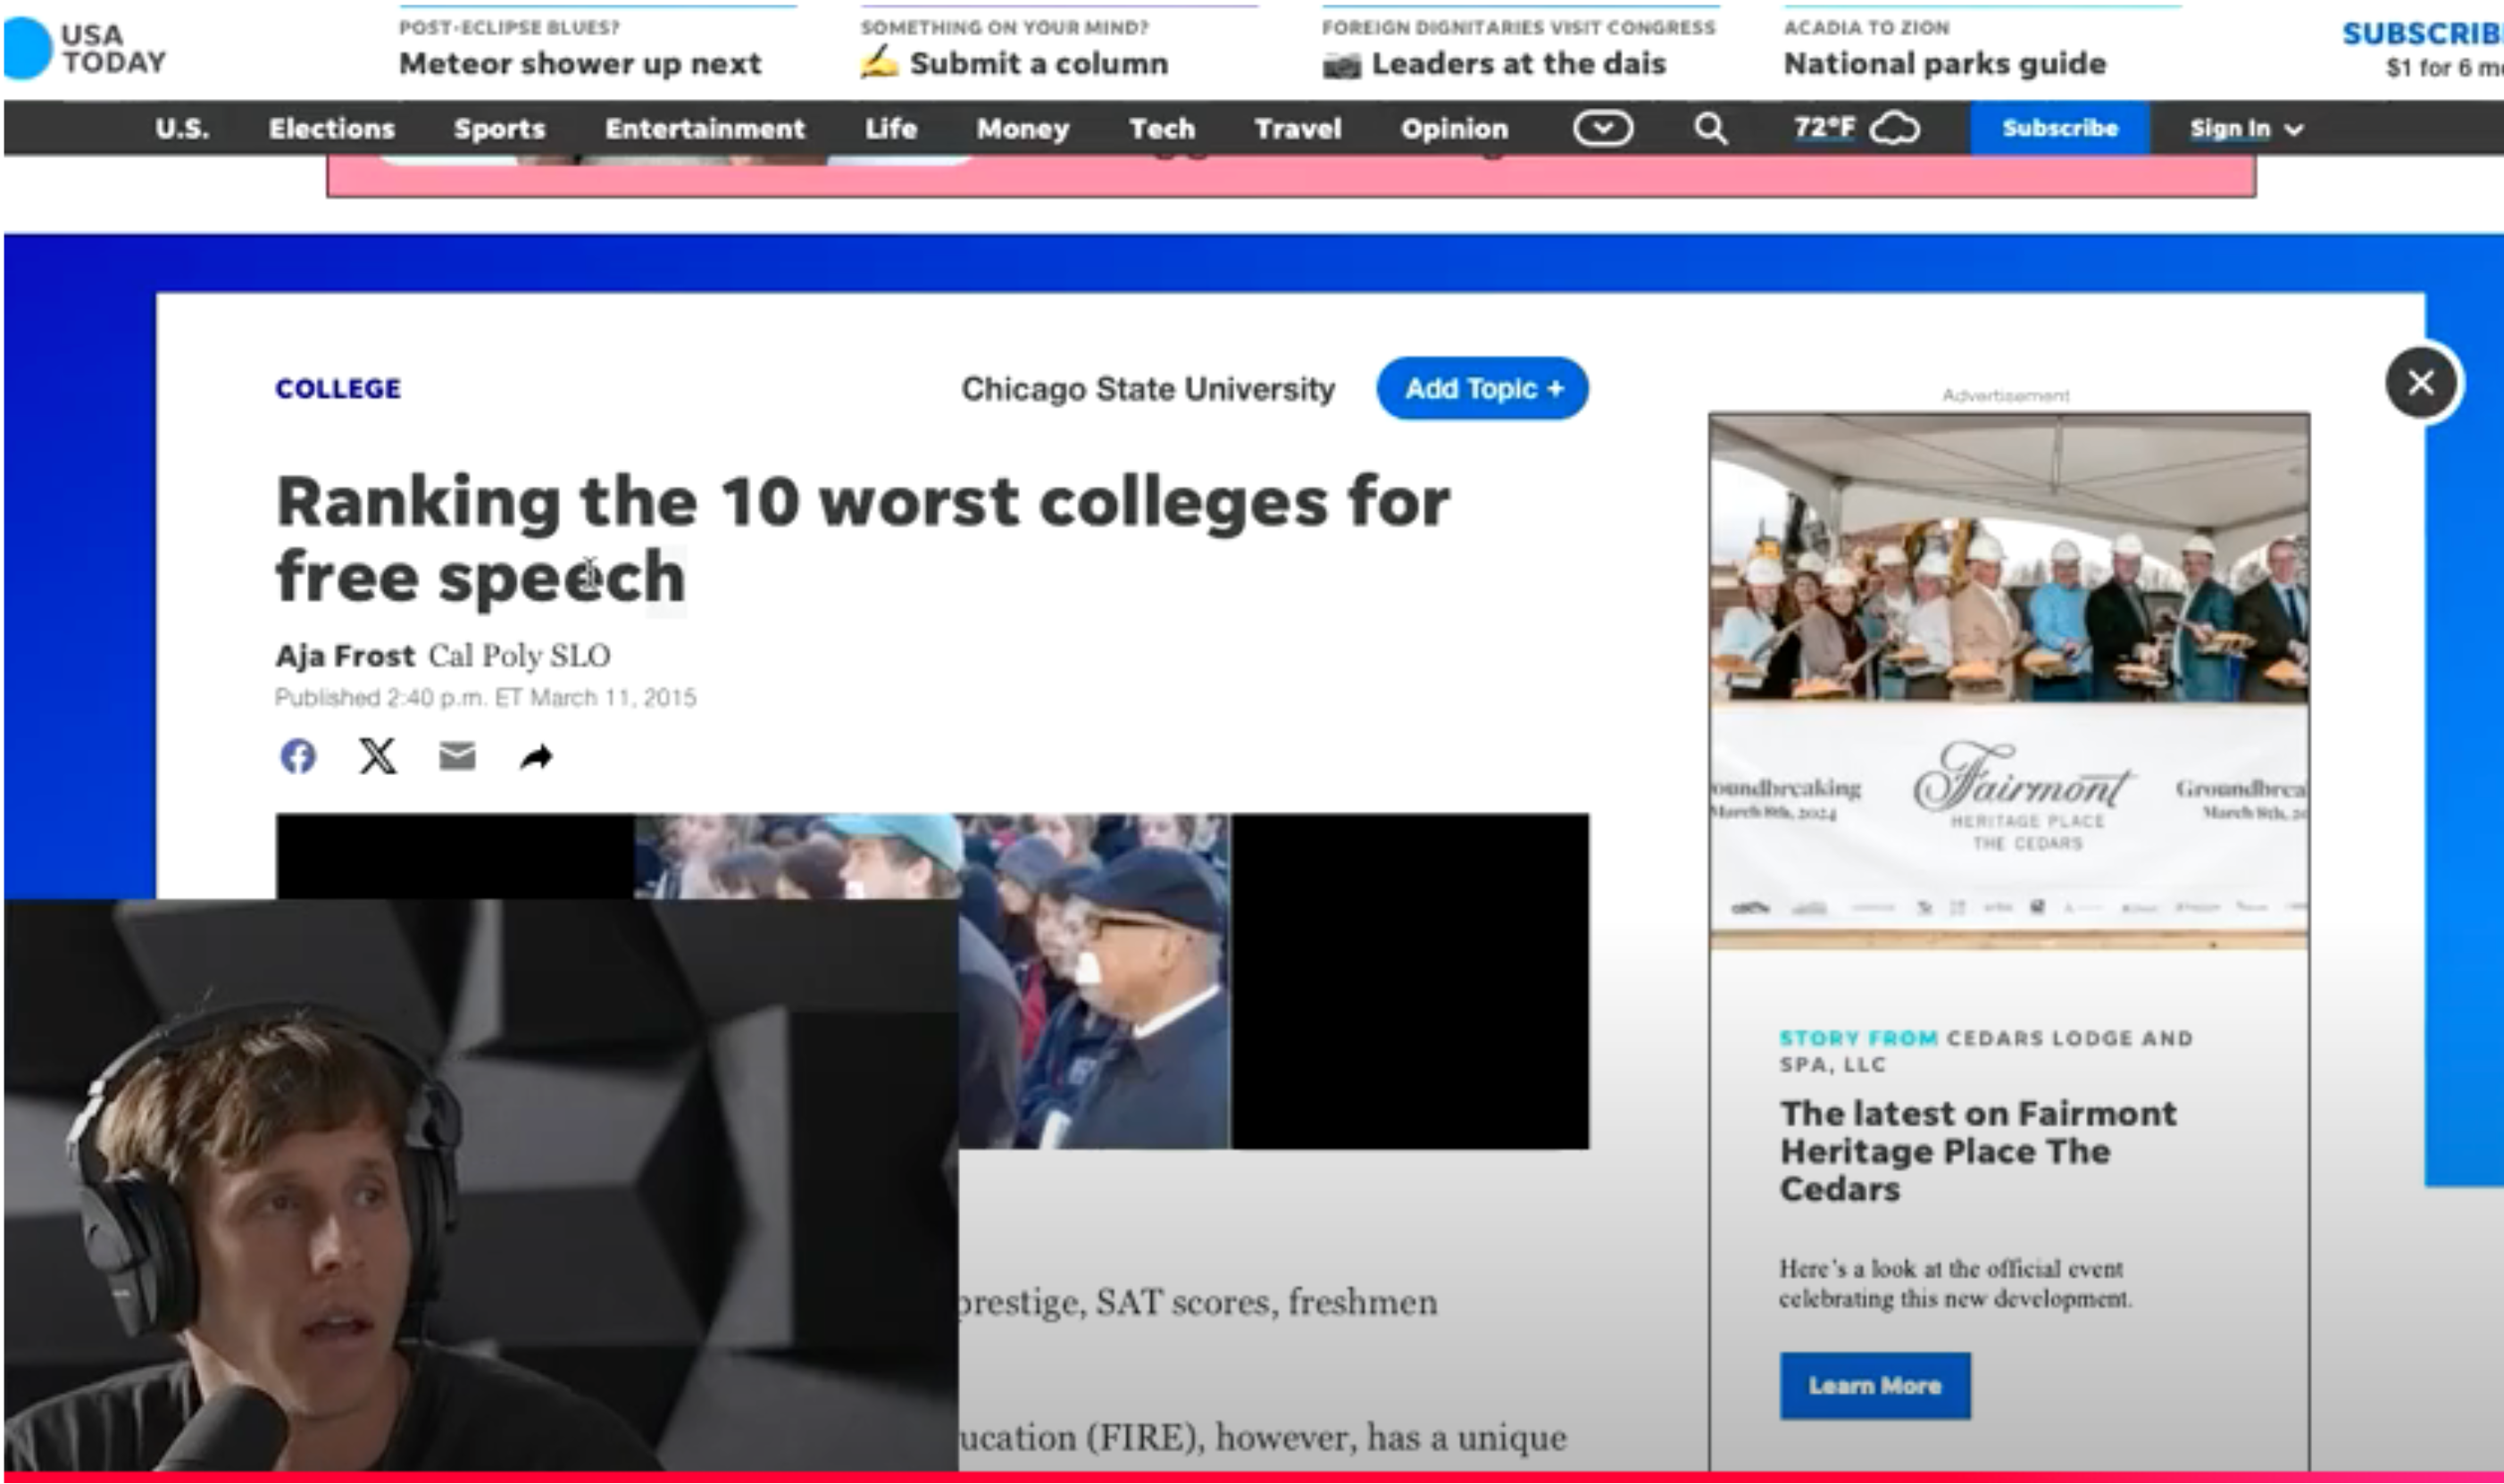Open the Fairmont Heritage Place ad image
This screenshot has height=1484, width=2504.
[x=2009, y=680]
